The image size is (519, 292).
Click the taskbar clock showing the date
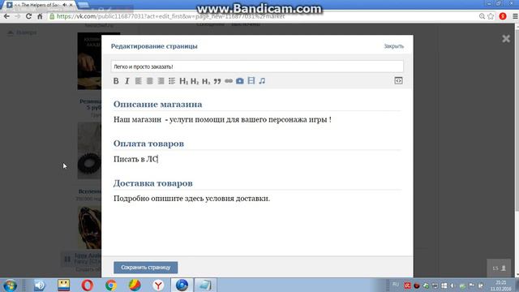(x=501, y=286)
